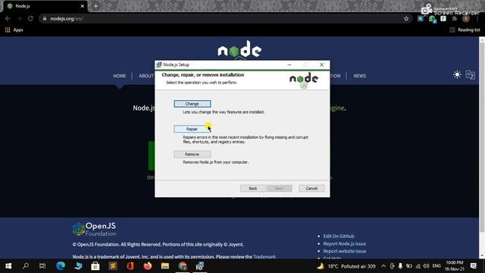Open NEWS in the nodejs.org navigation

click(360, 76)
